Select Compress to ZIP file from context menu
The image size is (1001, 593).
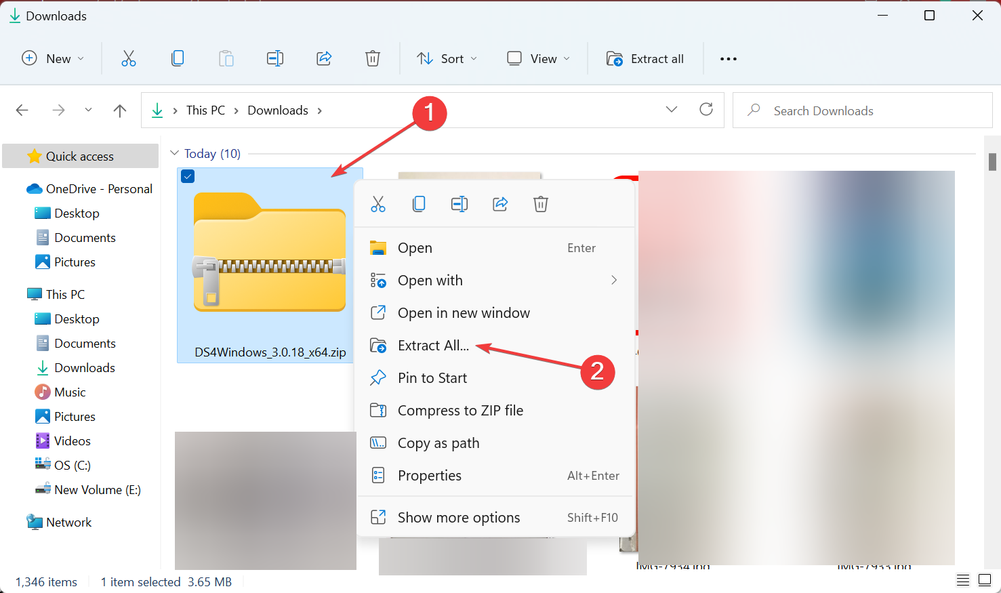point(460,410)
